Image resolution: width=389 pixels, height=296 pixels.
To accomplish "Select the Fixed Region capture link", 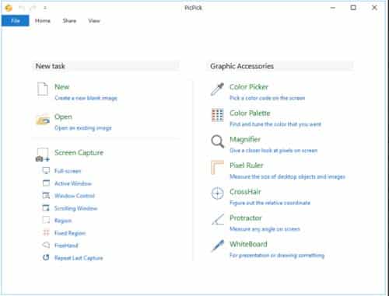I will [70, 233].
